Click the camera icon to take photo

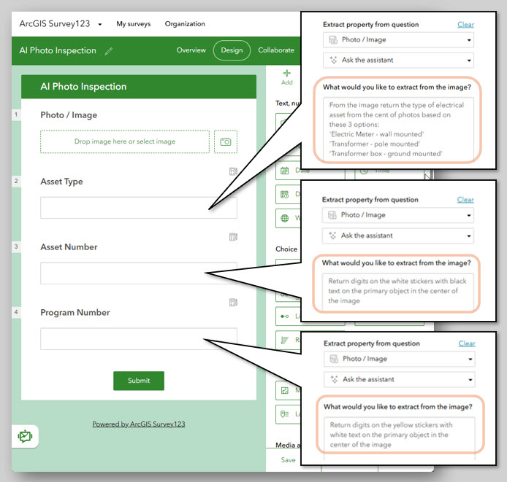point(226,141)
